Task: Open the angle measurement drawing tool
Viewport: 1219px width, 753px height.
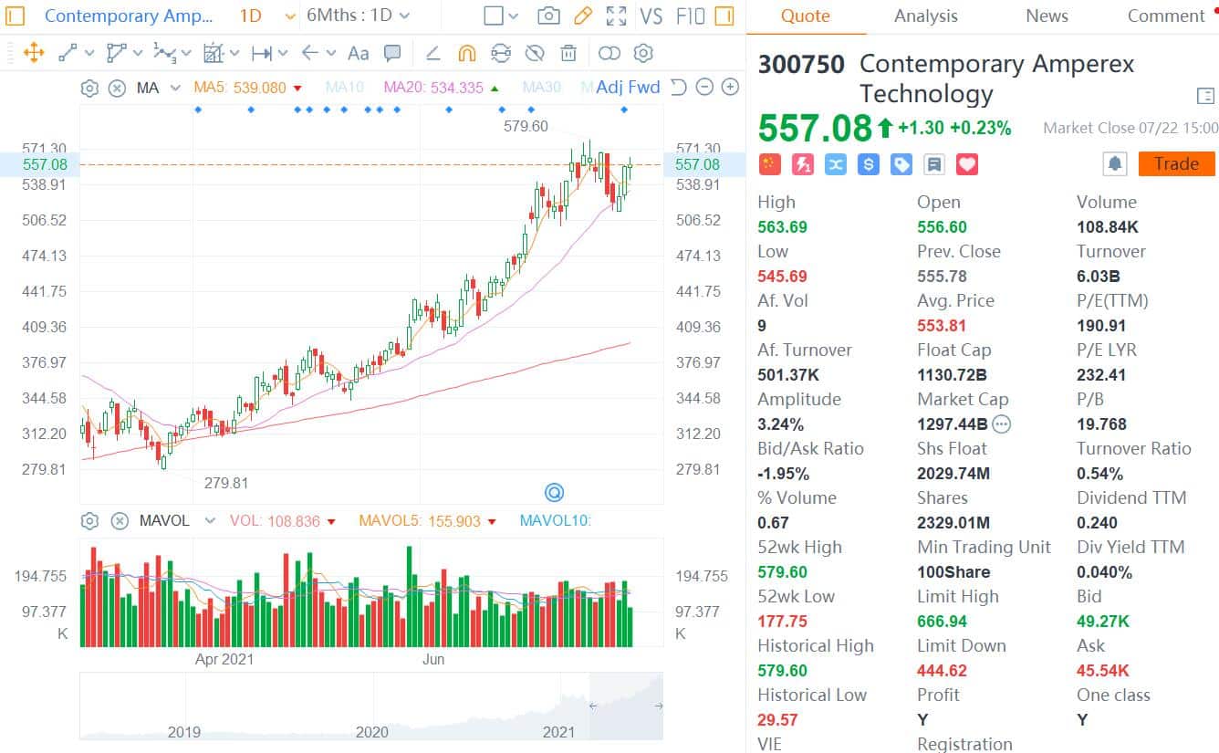Action: [x=432, y=54]
